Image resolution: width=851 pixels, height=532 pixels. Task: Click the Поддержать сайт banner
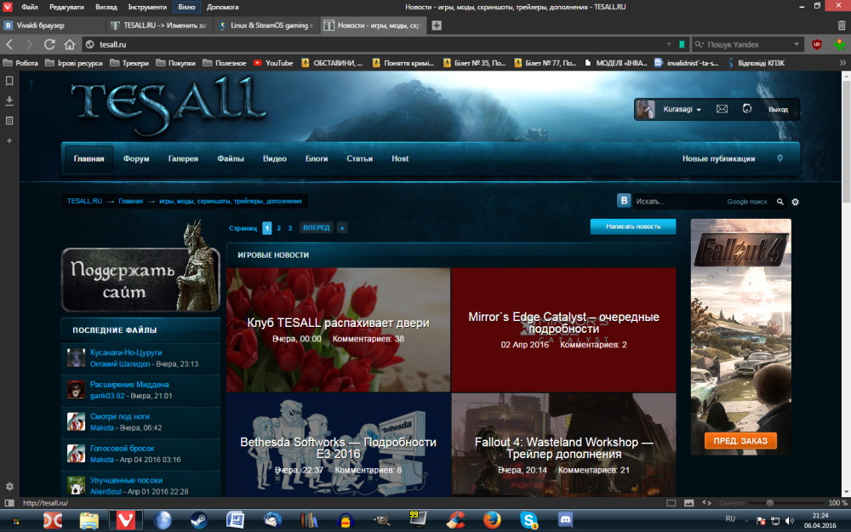[140, 279]
